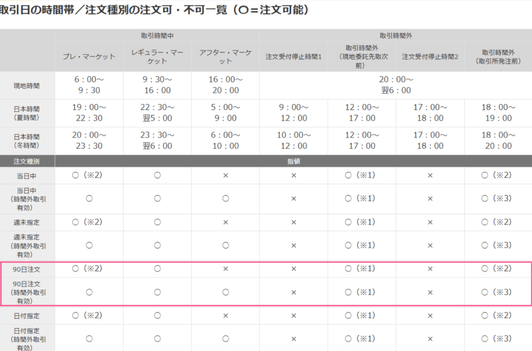Click the 18:00〜20:00 winter time cell
This screenshot has height=351, width=532.
(498, 141)
